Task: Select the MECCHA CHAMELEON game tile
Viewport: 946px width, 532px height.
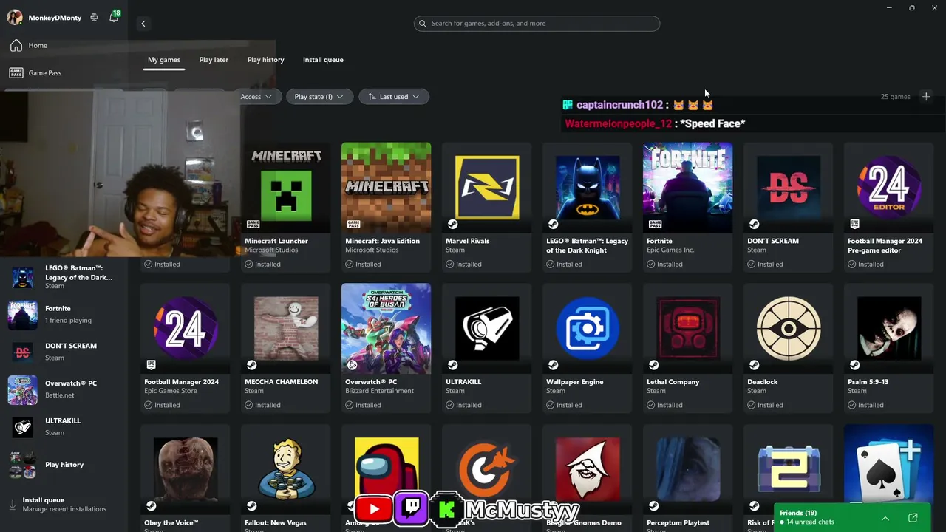Action: (286, 348)
